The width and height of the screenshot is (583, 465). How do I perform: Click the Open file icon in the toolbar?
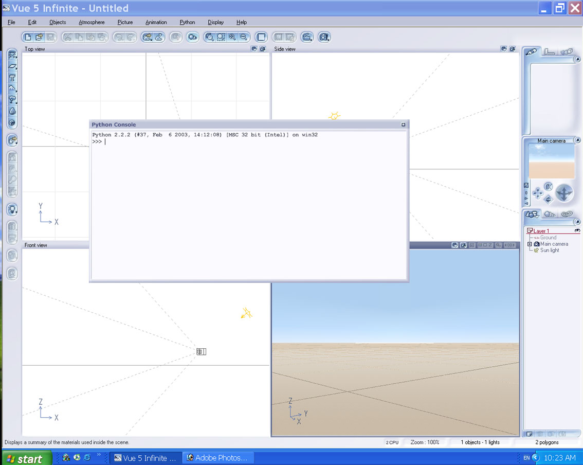(x=39, y=37)
